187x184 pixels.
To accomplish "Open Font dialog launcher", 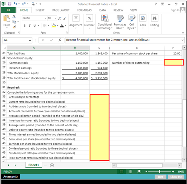I will click(67, 33).
